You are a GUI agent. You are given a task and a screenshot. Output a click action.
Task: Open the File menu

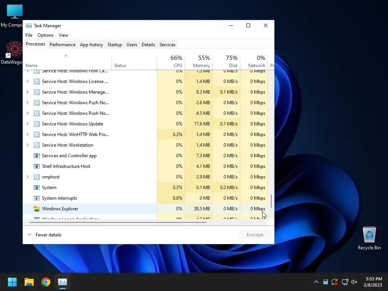pos(29,35)
